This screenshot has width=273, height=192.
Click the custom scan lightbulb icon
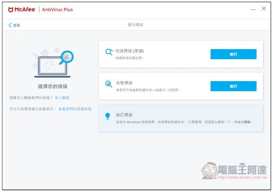pyautogui.click(x=107, y=116)
